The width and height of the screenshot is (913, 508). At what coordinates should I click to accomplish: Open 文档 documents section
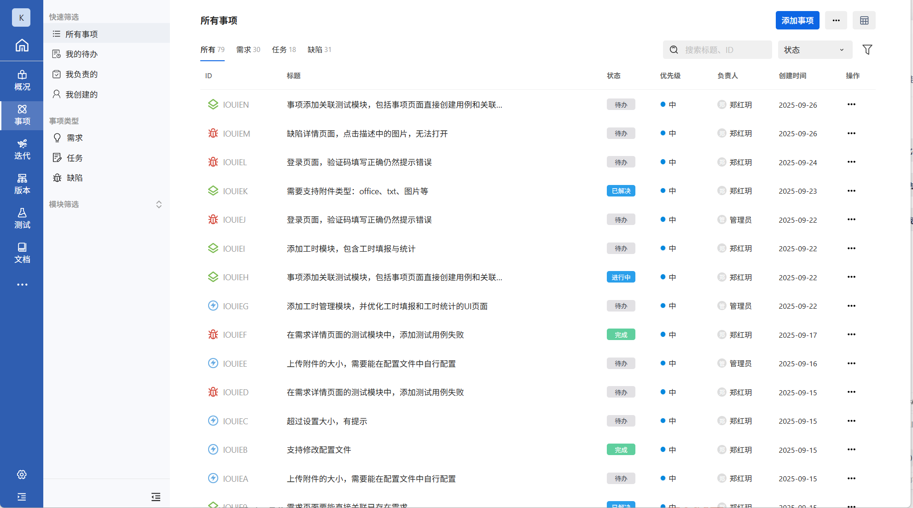(22, 253)
